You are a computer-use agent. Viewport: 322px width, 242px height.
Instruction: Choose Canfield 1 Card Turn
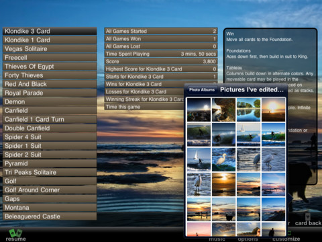tap(50, 120)
